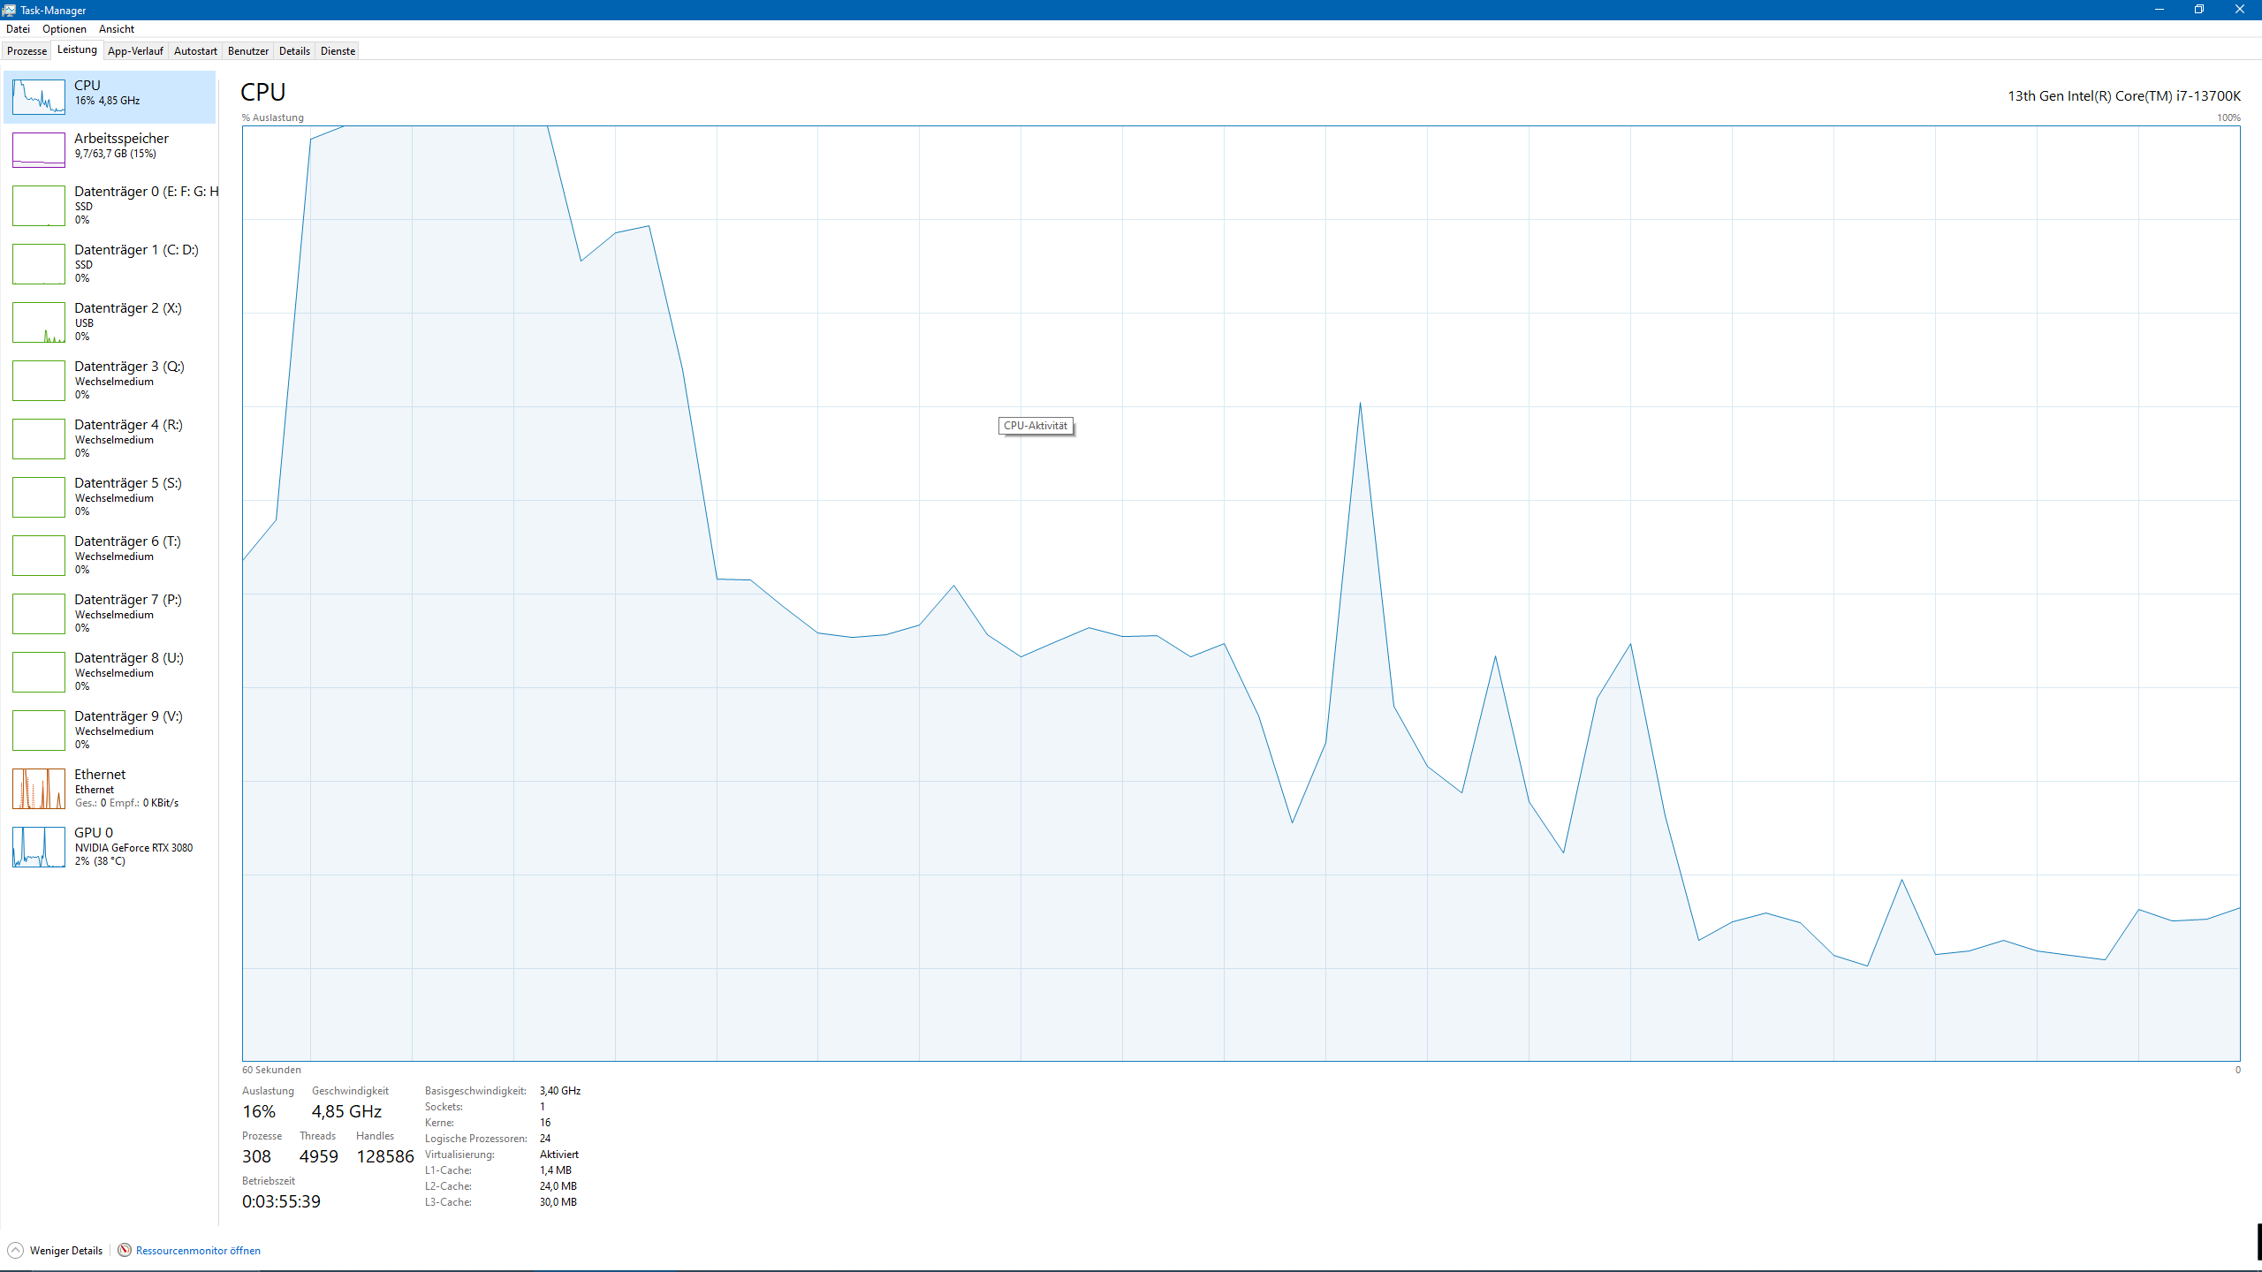Open the Ansicht menu
This screenshot has height=1272, width=2262.
point(117,29)
